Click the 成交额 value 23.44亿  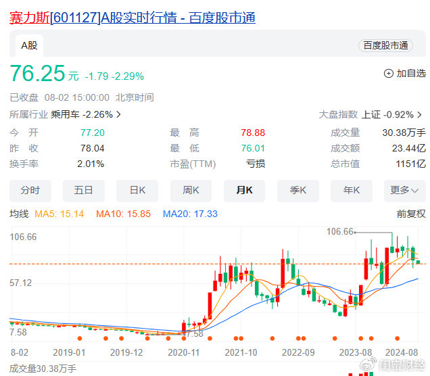[x=408, y=148]
